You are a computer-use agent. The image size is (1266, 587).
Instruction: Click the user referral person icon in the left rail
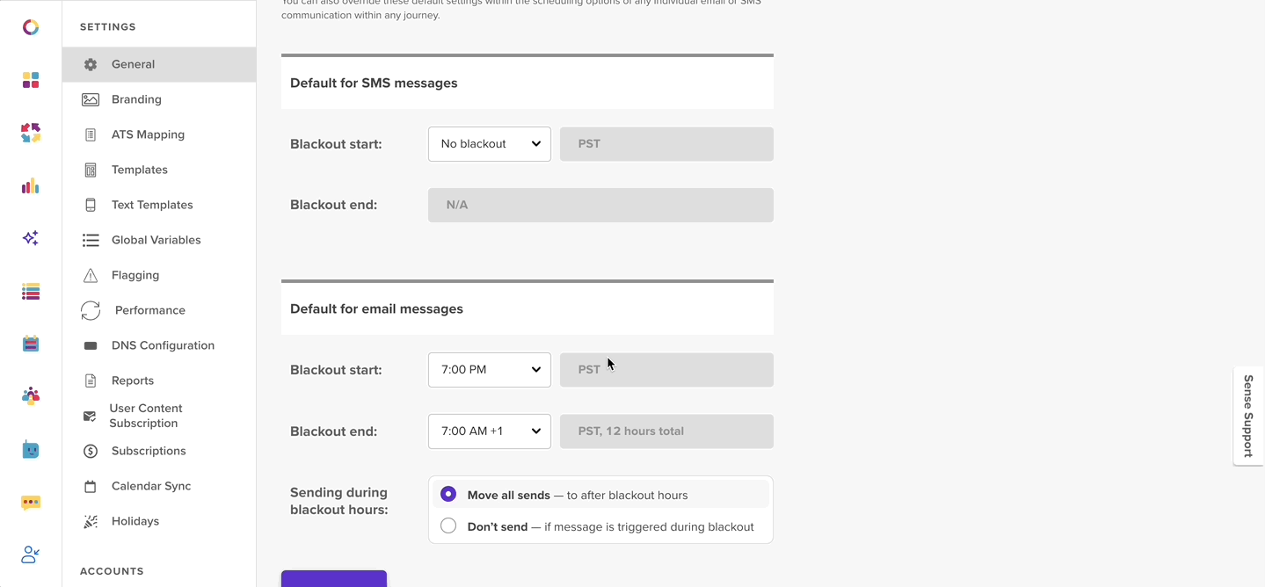(x=31, y=554)
